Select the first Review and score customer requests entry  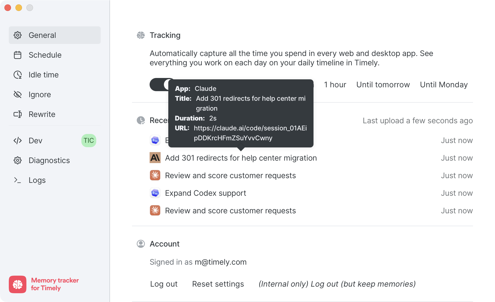pyautogui.click(x=230, y=175)
